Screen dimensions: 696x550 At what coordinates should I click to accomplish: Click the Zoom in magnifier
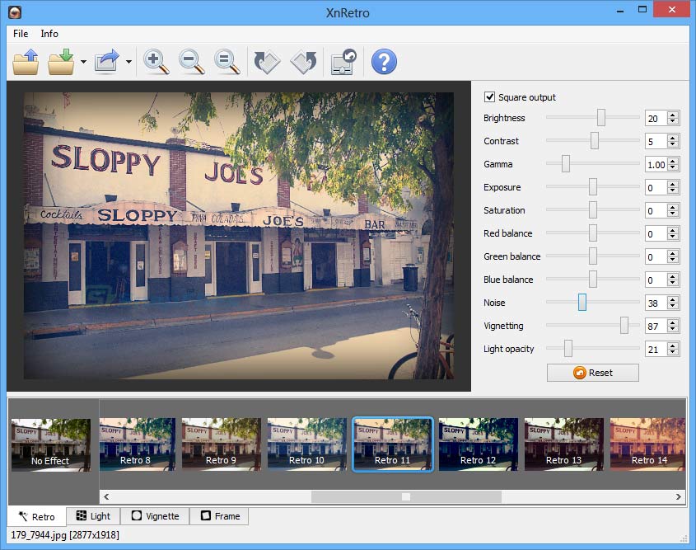156,62
